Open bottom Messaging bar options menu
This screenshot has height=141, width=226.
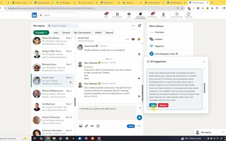pos(223,132)
